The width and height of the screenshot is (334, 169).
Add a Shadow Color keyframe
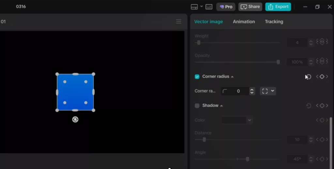click(322, 120)
